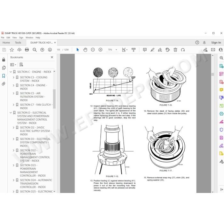Expand SECTION C3 - COOLING SYSTEM

13,77
